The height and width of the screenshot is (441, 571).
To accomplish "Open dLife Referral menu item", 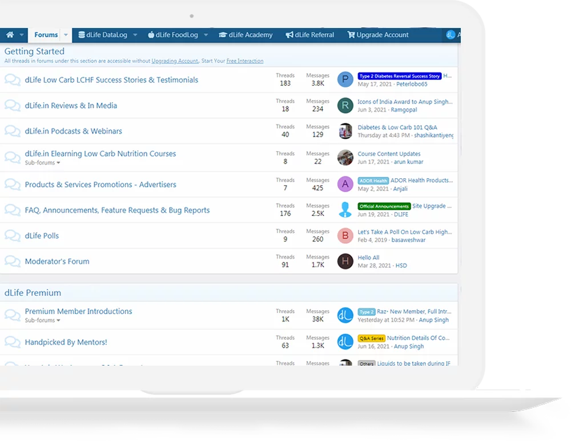I will pyautogui.click(x=310, y=35).
